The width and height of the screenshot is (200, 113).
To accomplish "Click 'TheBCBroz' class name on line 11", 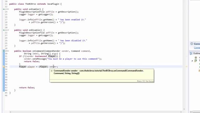I will click(31, 4).
